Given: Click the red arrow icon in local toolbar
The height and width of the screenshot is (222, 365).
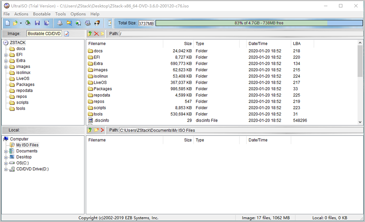Looking at the screenshot, I should 102,130.
